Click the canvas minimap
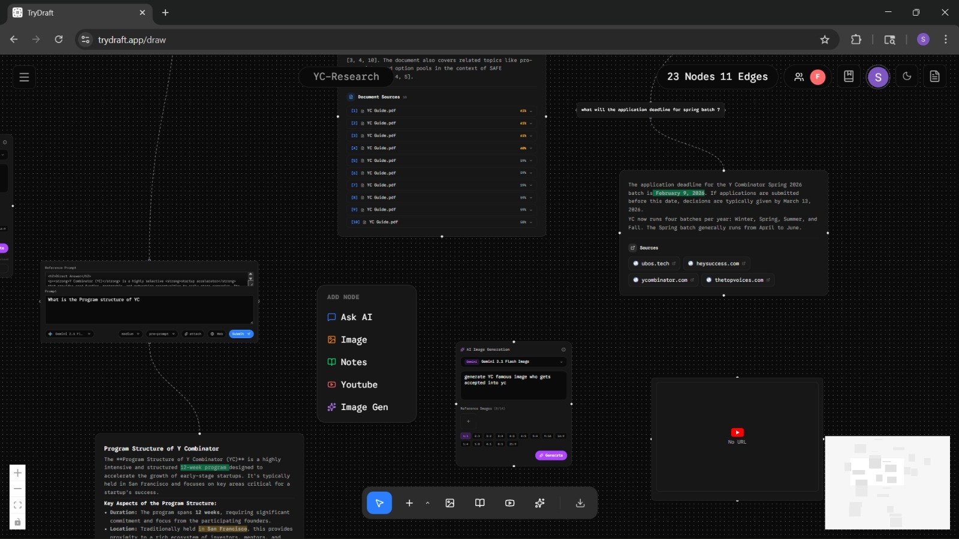The image size is (959, 539). click(x=887, y=483)
